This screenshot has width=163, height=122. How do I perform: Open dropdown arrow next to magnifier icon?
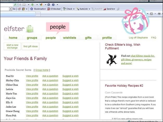(18, 5)
